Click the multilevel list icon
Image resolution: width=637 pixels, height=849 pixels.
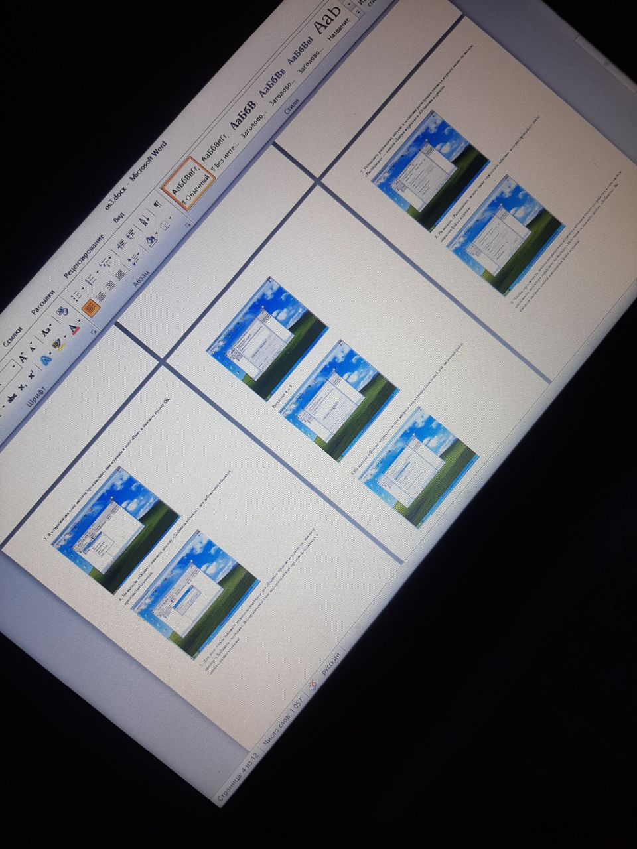pyautogui.click(x=106, y=263)
